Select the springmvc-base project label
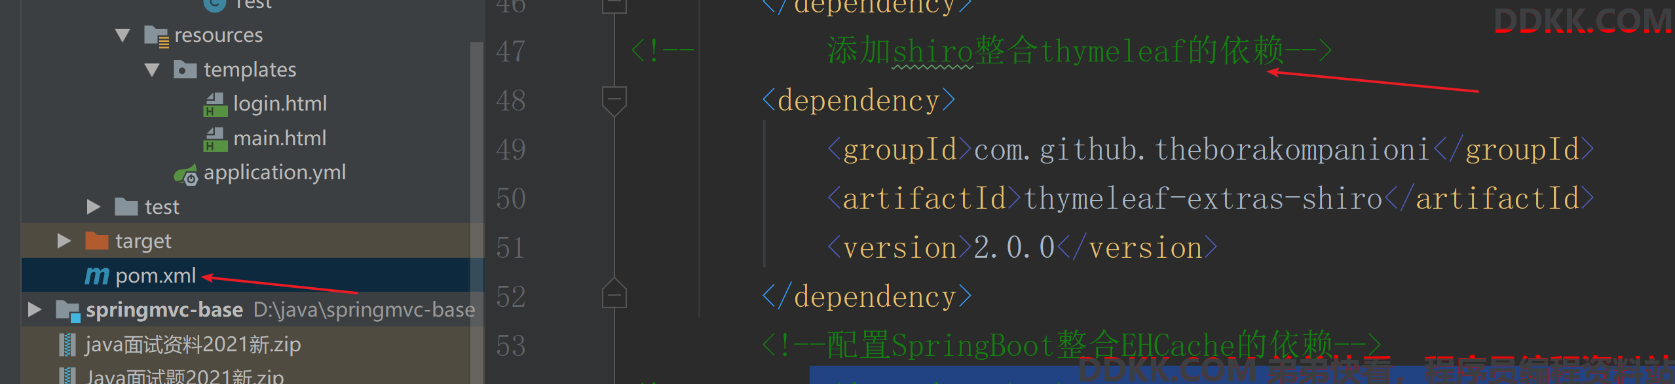The width and height of the screenshot is (1675, 384). pyautogui.click(x=164, y=310)
